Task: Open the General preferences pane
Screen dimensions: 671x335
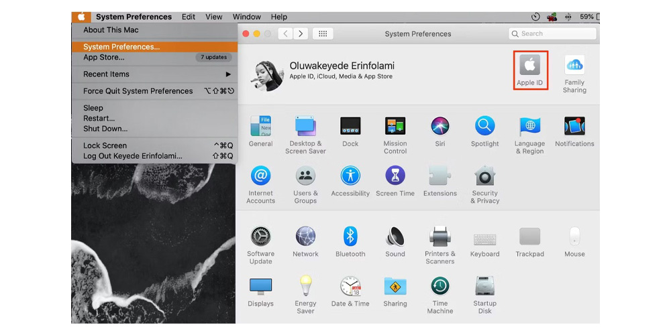Action: (260, 131)
